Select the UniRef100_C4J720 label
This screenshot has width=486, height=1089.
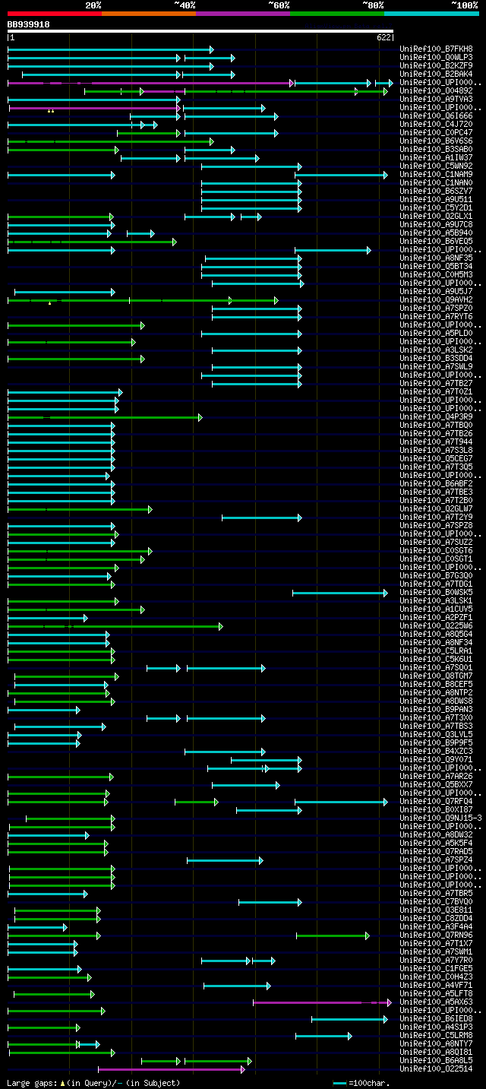436,125
